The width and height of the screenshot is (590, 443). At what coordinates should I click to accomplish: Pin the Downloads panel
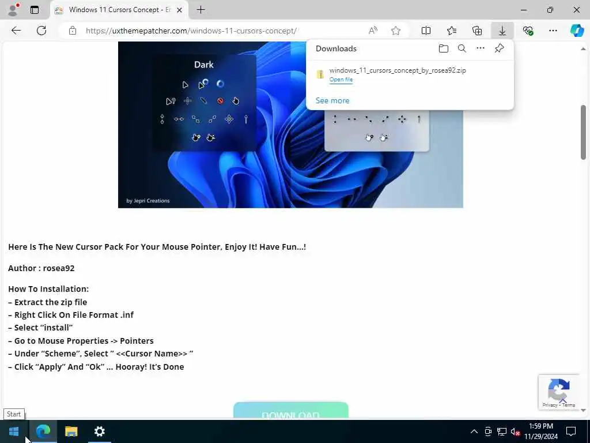click(x=500, y=48)
